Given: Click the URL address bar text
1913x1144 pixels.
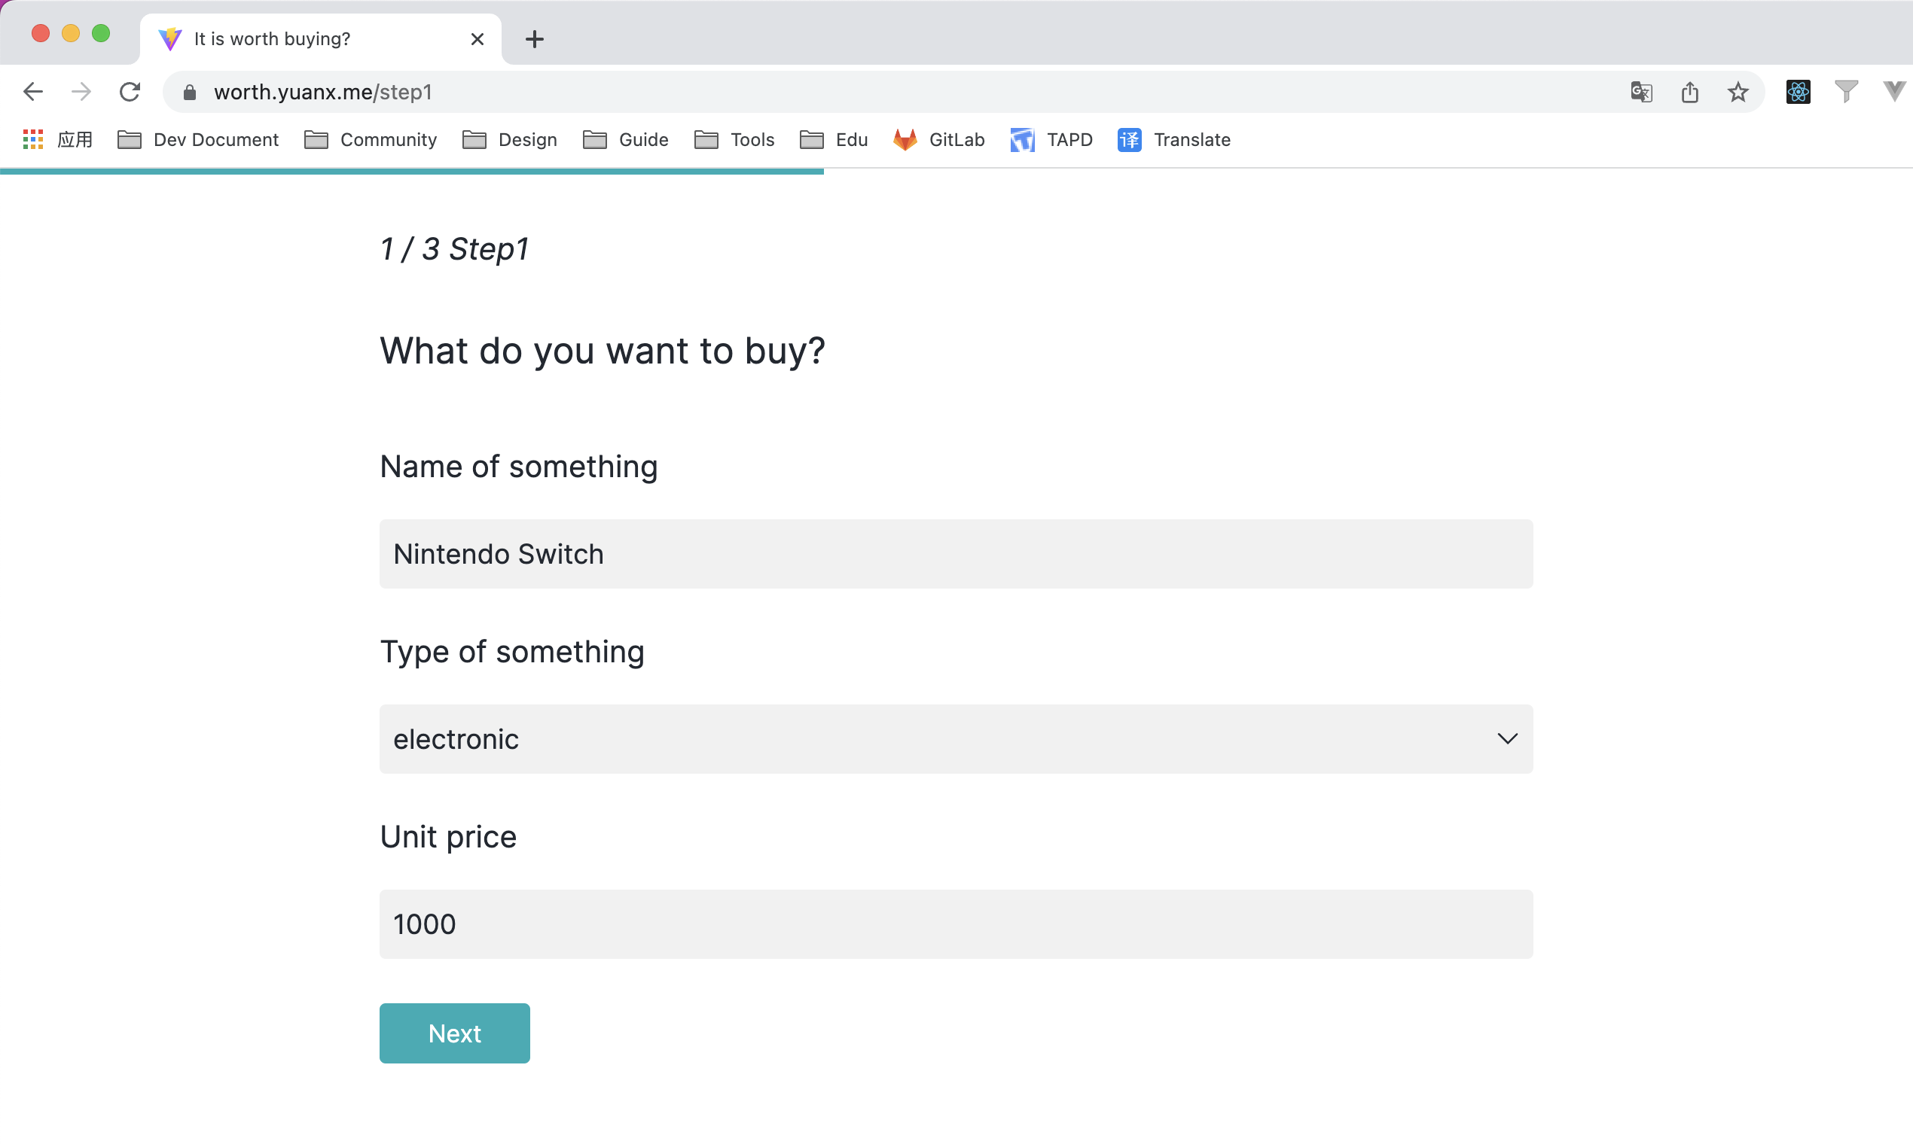Looking at the screenshot, I should 322,93.
